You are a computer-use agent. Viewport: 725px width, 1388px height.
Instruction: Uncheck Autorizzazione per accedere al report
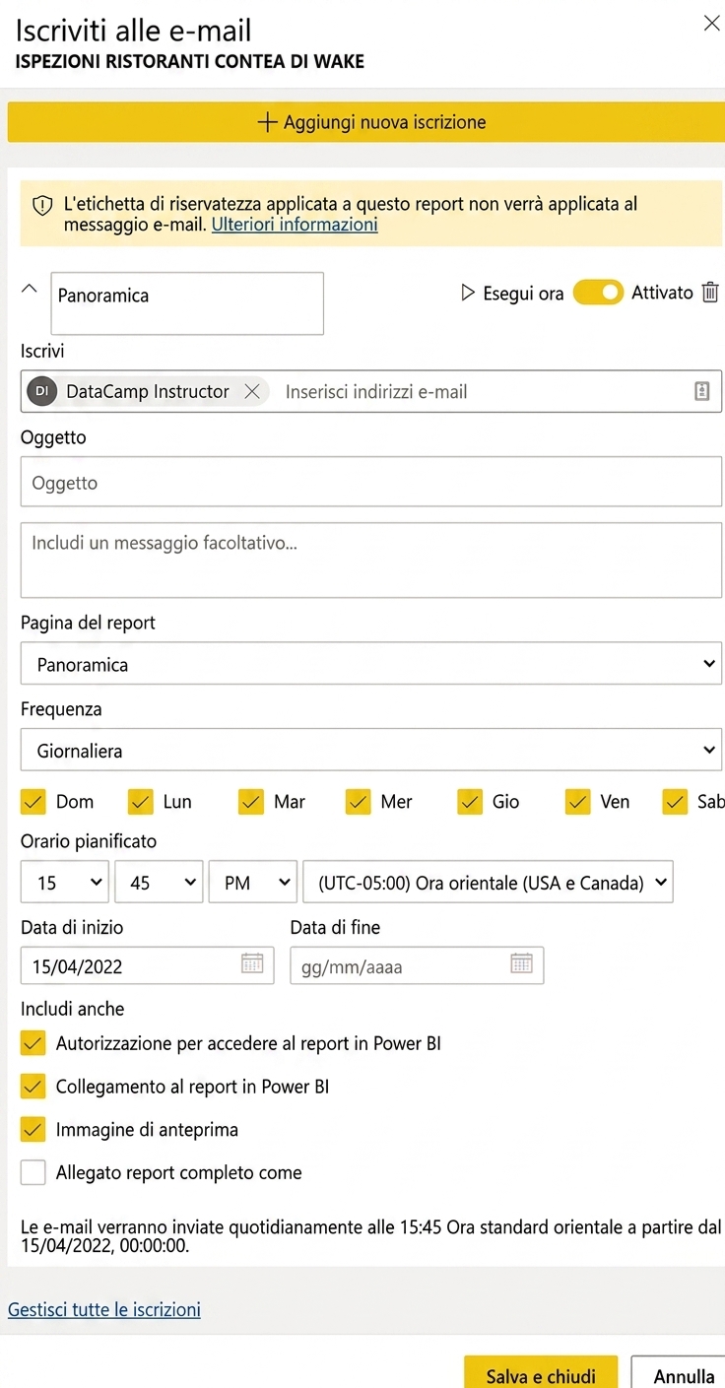pos(33,1043)
